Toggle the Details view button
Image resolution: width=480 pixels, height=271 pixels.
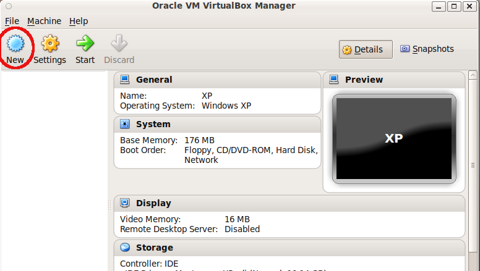[x=366, y=49]
